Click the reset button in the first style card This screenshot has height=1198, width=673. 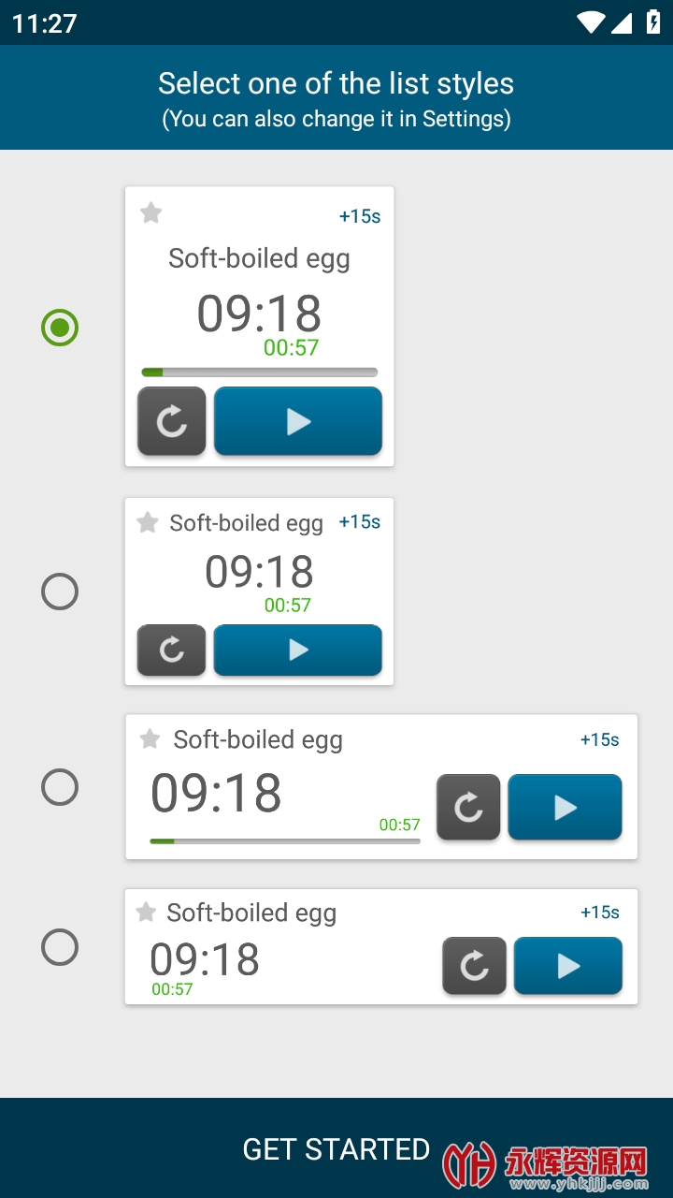(x=172, y=421)
